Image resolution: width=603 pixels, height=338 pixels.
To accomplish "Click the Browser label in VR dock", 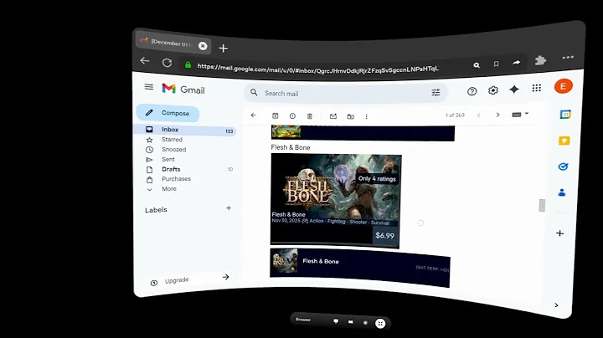I will click(303, 320).
